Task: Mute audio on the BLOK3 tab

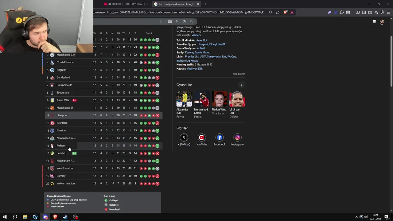Action: [110, 4]
